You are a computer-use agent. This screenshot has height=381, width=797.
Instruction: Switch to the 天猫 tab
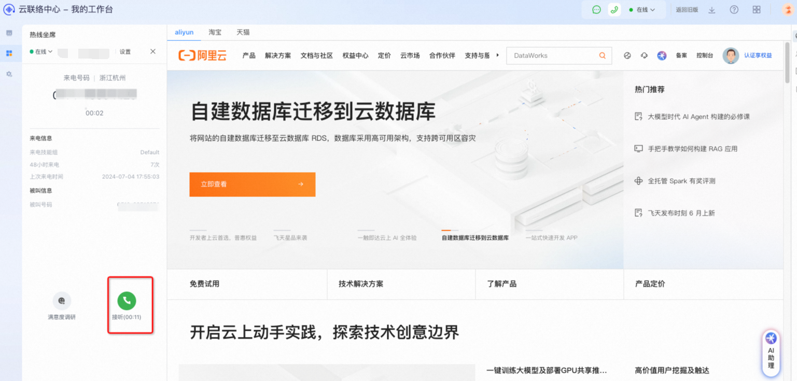point(243,32)
